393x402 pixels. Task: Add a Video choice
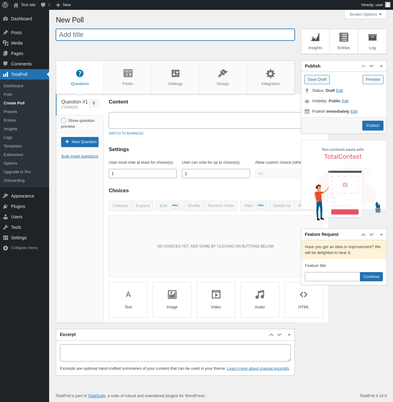pyautogui.click(x=216, y=300)
